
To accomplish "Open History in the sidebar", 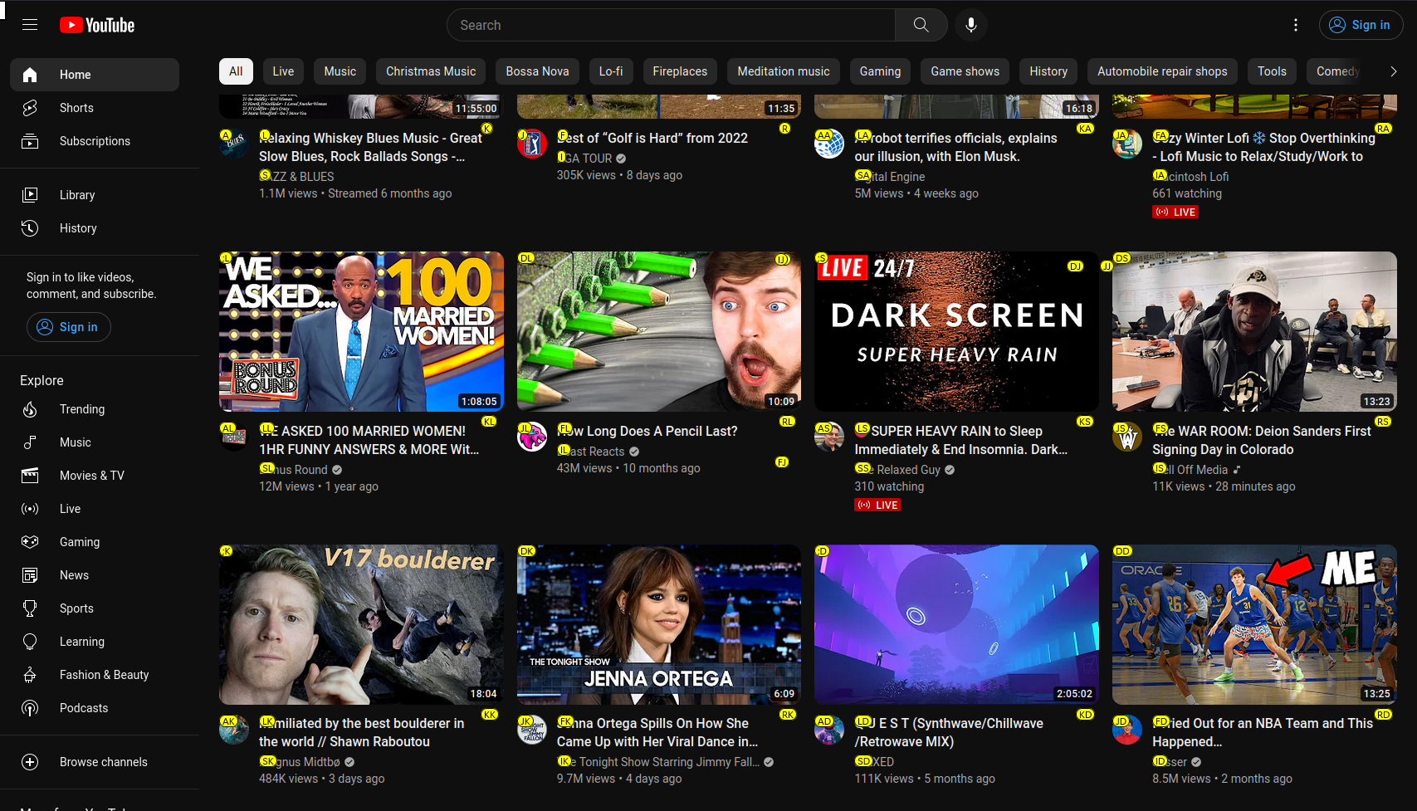I will click(95, 228).
